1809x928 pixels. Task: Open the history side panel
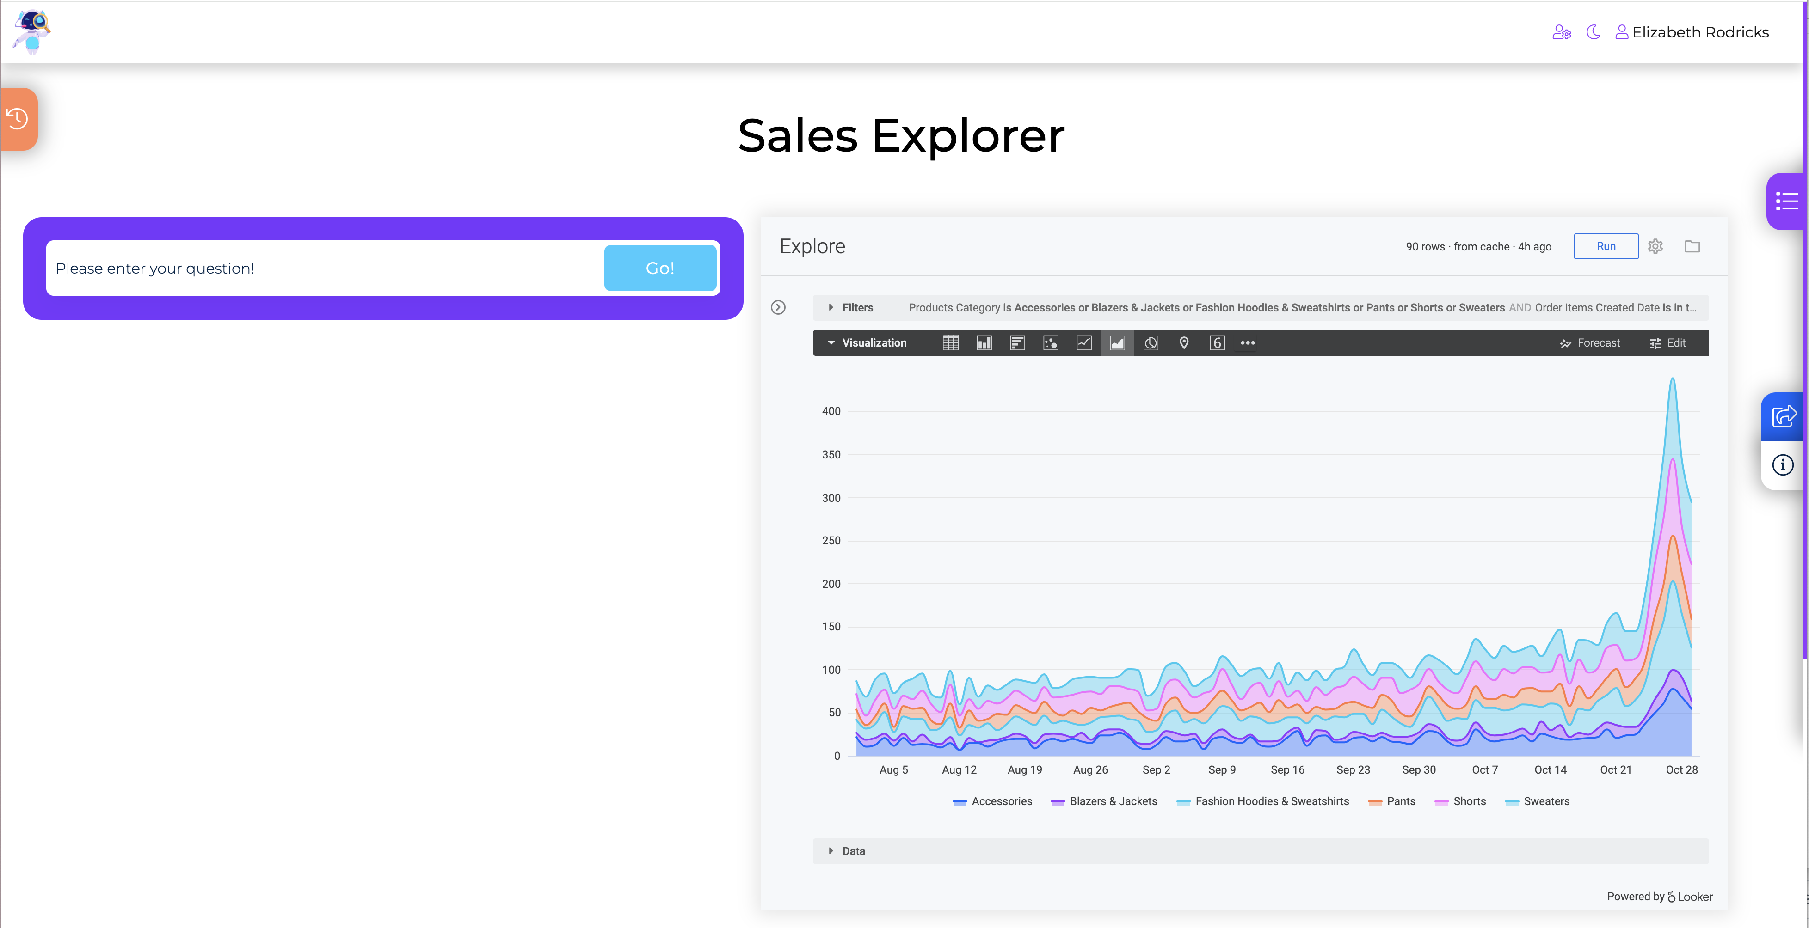click(x=18, y=119)
